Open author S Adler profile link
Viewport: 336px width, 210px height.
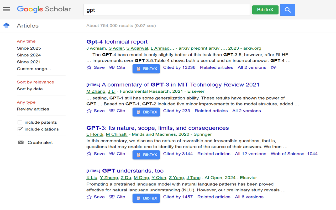116,48
